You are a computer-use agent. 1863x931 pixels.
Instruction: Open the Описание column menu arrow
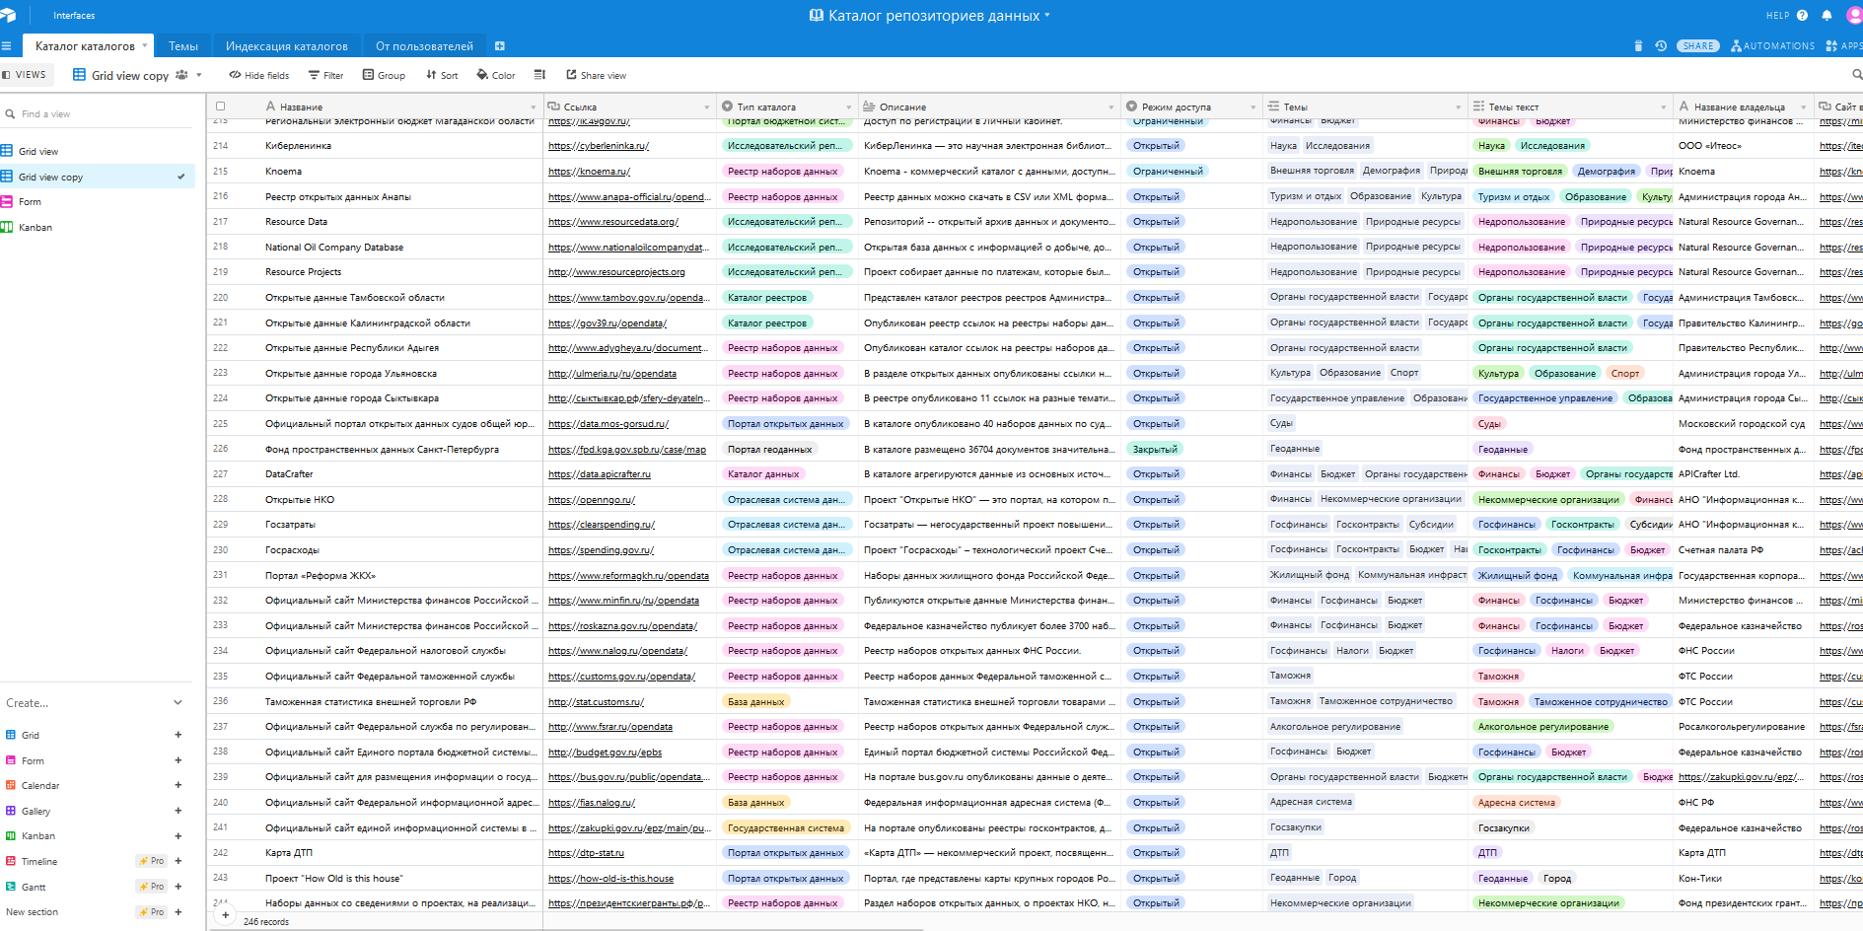coord(1111,107)
